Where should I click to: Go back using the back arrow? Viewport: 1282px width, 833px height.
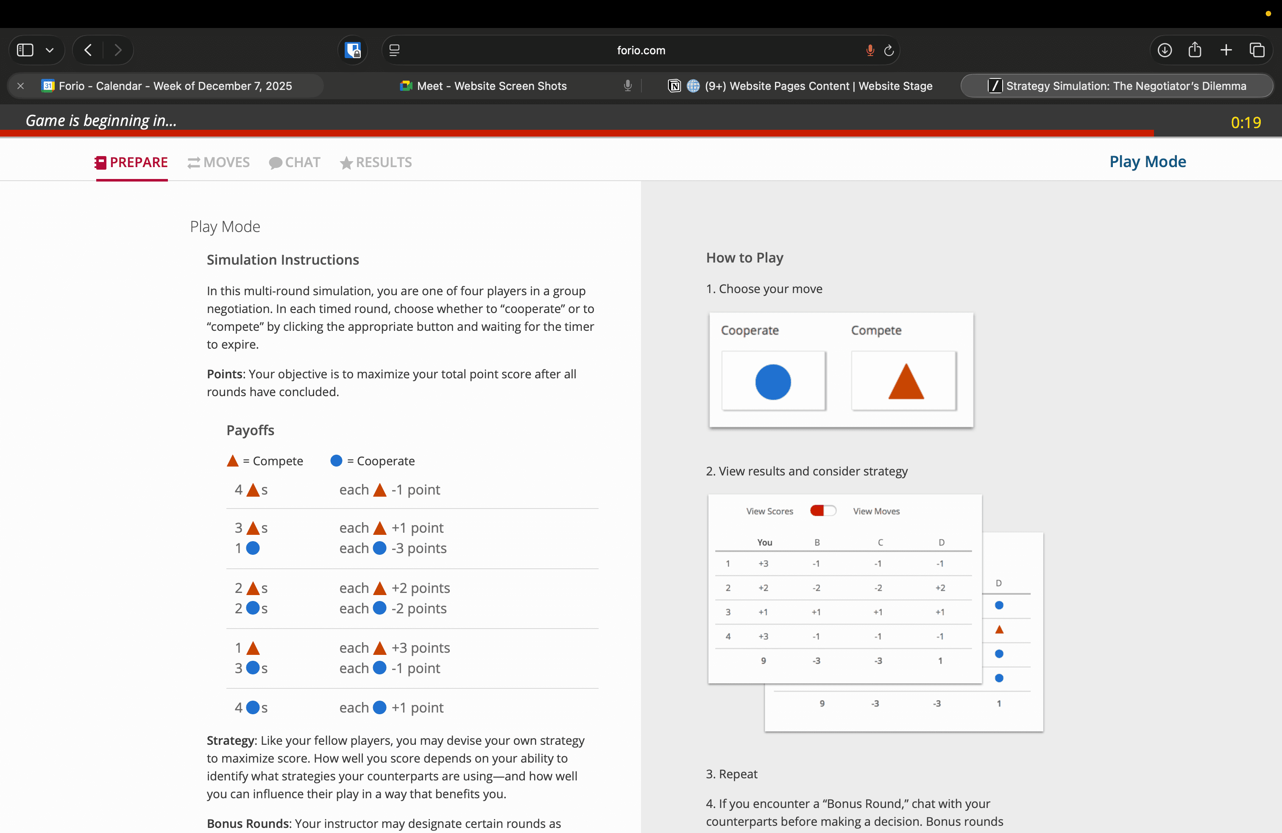88,50
